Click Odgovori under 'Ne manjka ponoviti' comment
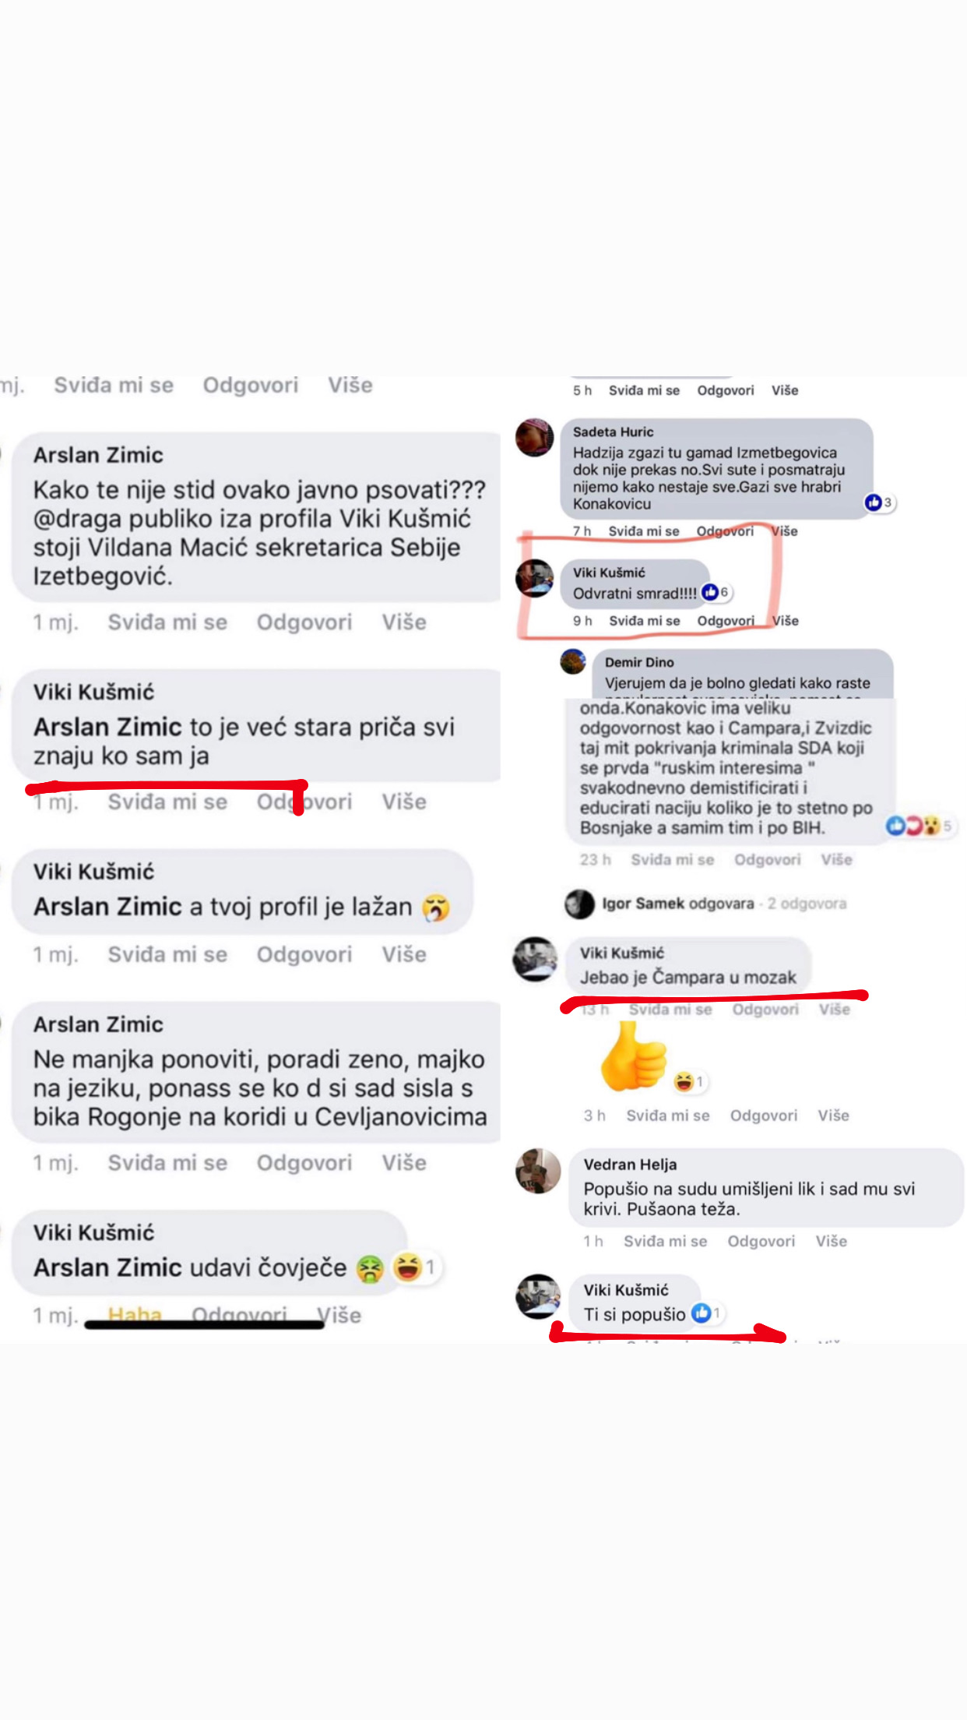 304,1162
